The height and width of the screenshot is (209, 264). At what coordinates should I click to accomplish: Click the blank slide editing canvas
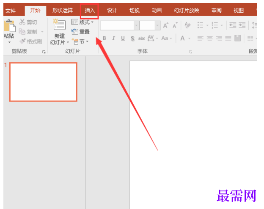coord(193,135)
